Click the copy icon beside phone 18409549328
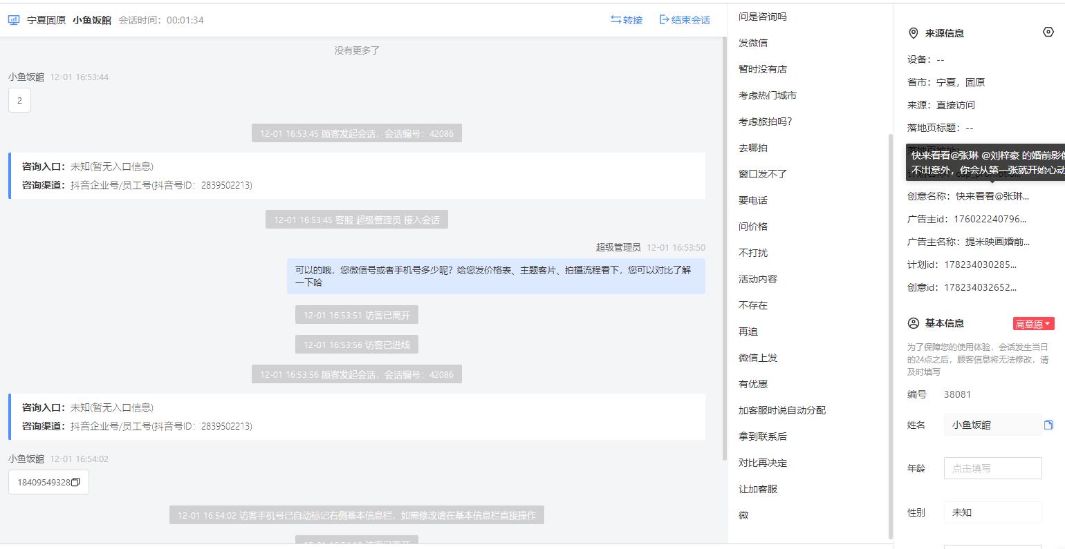 [x=76, y=482]
